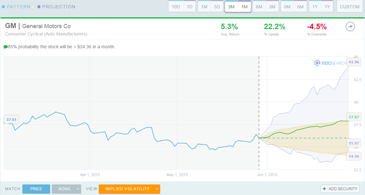Open the NONE match dropdown
The height and width of the screenshot is (195, 365).
(x=66, y=189)
